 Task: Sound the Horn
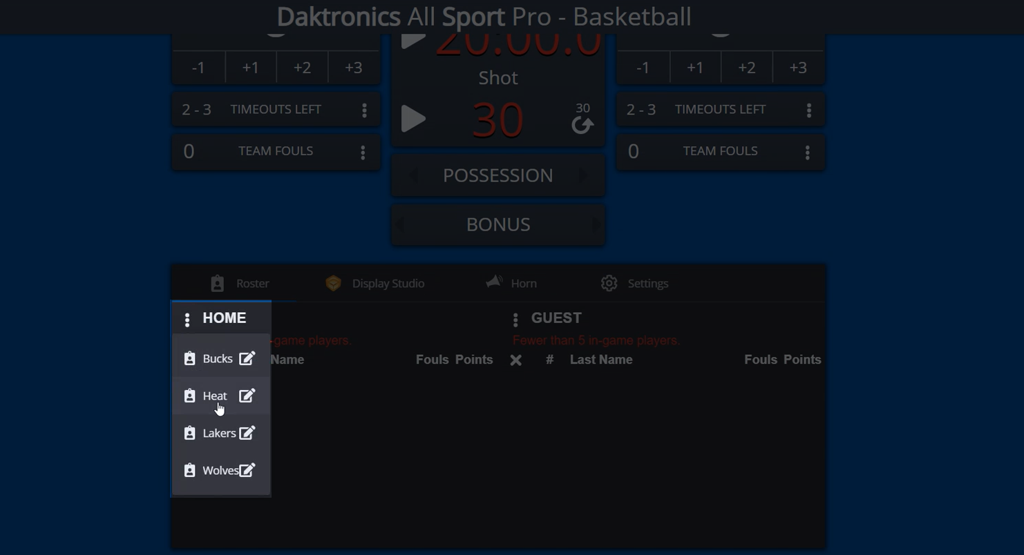pyautogui.click(x=511, y=284)
